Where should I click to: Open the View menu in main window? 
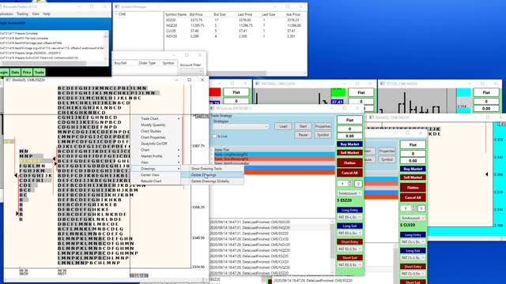point(36,14)
